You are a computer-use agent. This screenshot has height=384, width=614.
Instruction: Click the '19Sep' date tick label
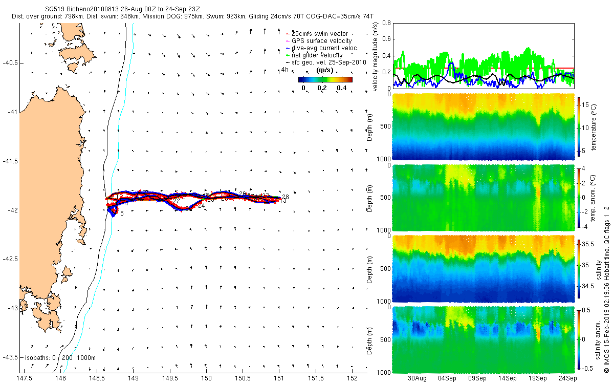click(x=538, y=378)
